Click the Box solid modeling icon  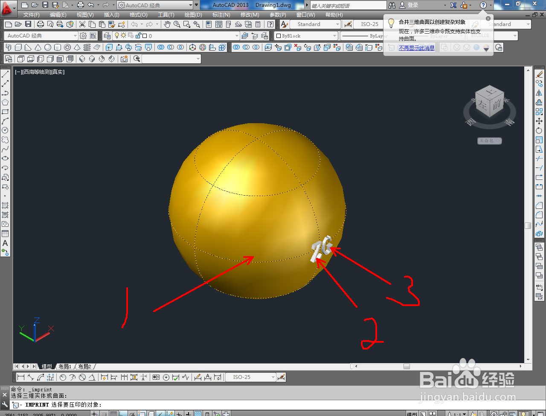[x=18, y=47]
